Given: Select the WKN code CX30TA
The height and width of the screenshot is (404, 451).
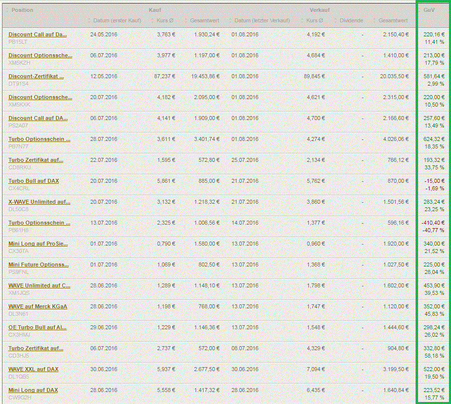Looking at the screenshot, I should [18, 252].
